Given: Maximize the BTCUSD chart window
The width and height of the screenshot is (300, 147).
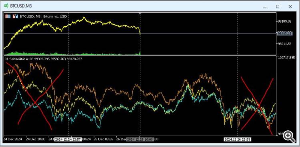Looking at the screenshot, I should [x=278, y=6].
